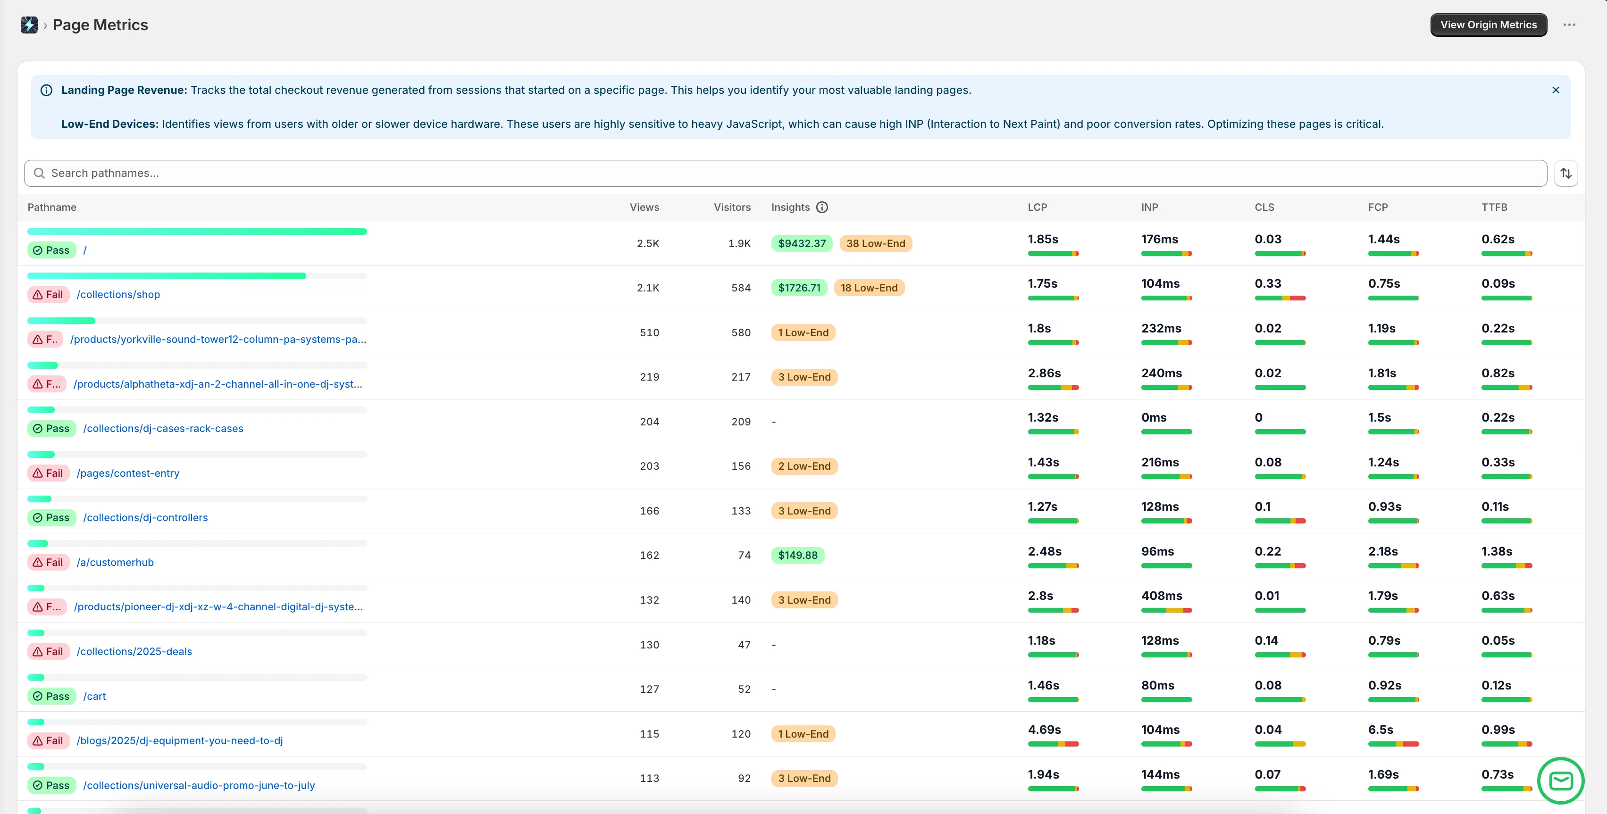Viewport: 1607px width, 814px height.
Task: Focus the Search pathnames input field
Action: pyautogui.click(x=785, y=174)
